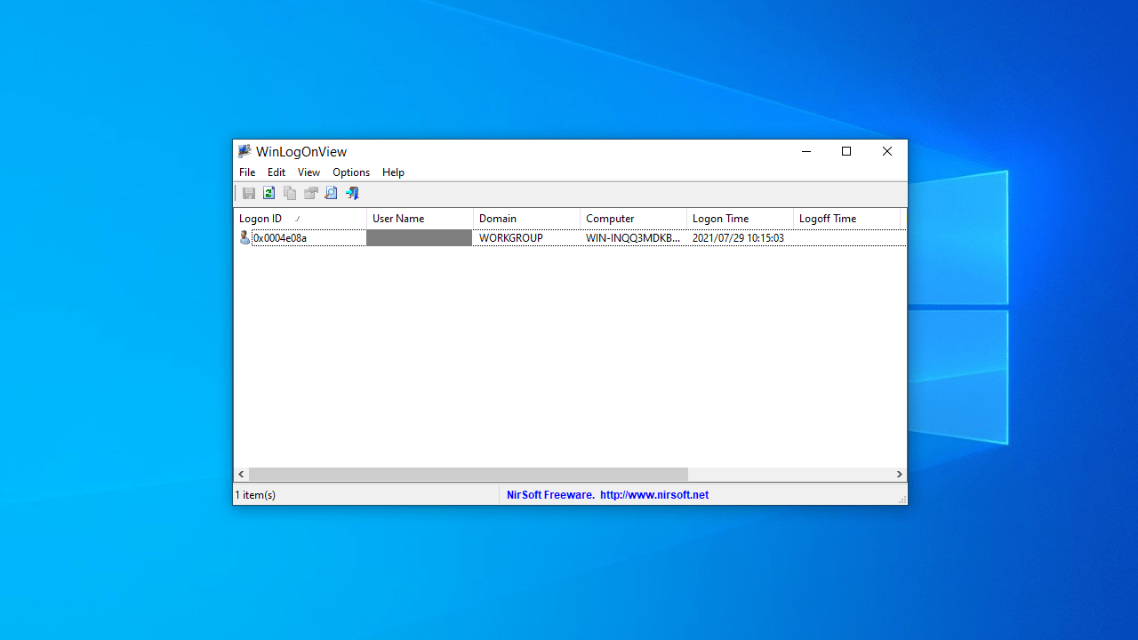
Task: Minimize the WinLogOnView window
Action: point(806,152)
